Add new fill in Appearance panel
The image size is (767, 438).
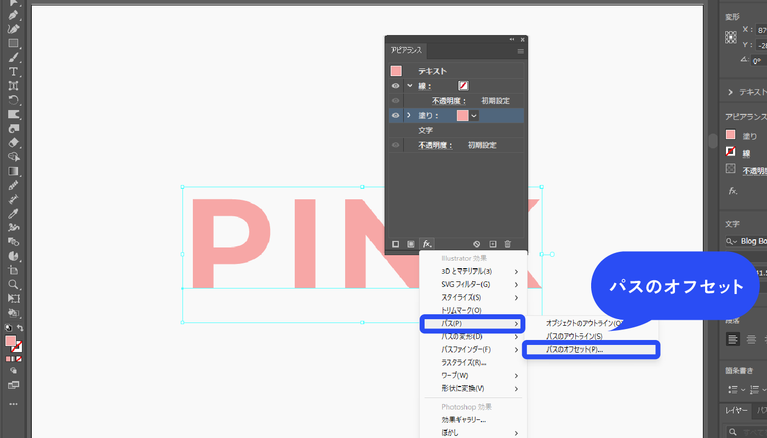point(411,244)
